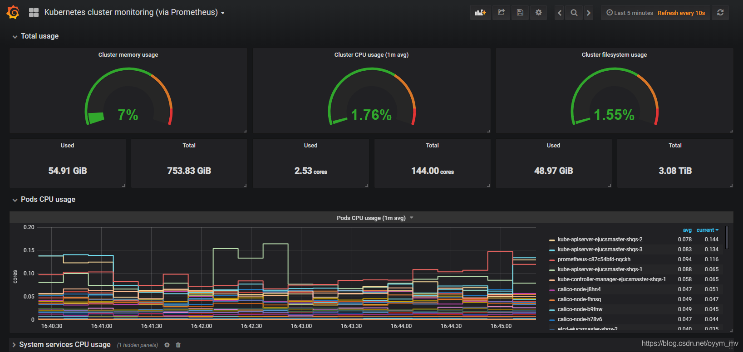Click the memory Used panel title
The width and height of the screenshot is (743, 352).
pos(67,145)
